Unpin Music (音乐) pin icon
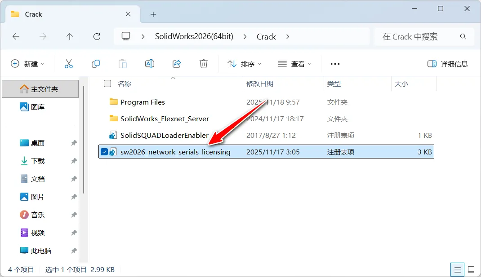Image resolution: width=481 pixels, height=277 pixels. pos(74,215)
